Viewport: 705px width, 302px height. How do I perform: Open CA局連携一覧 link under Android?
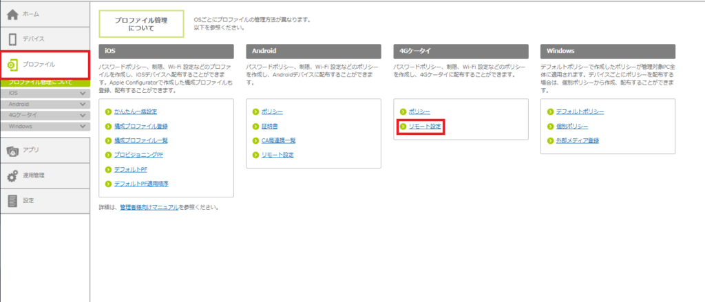pos(274,140)
